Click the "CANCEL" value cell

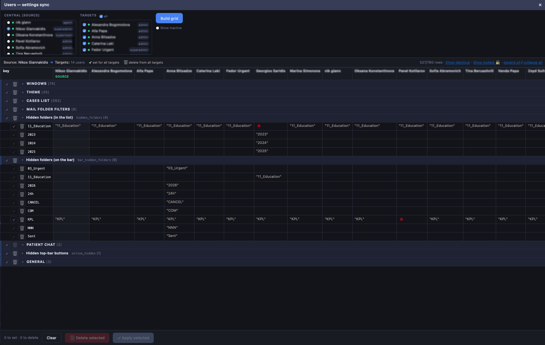pos(179,202)
